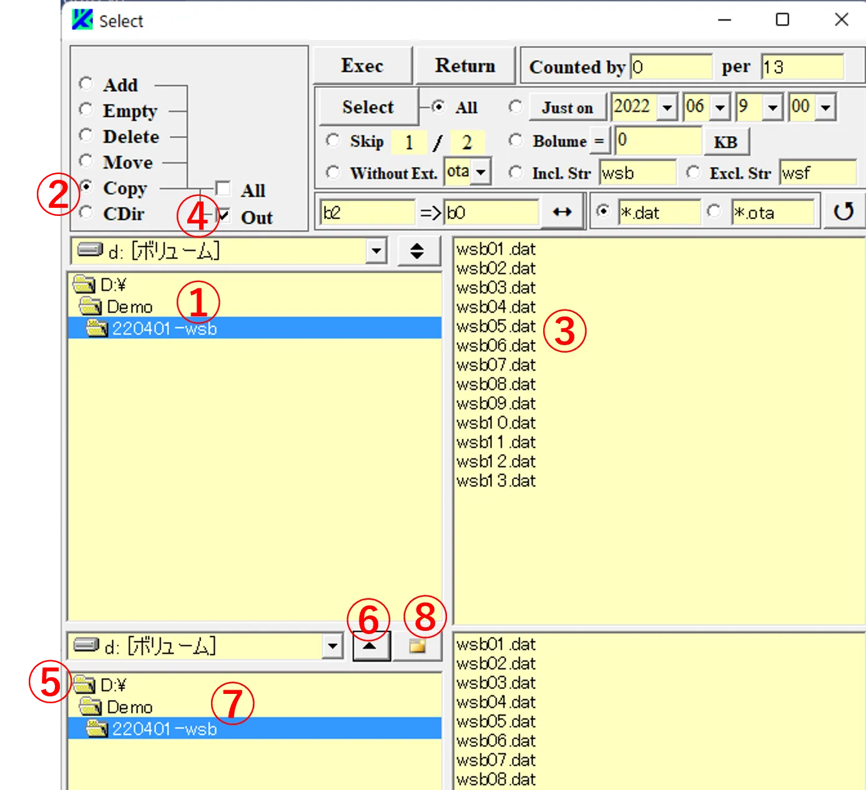Click the up-triangle button beside lower drive selector
Viewport: 866px width, 790px height.
pos(370,646)
